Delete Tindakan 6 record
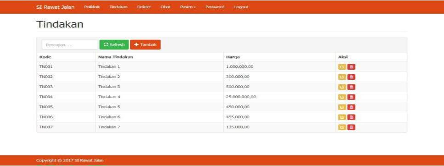Viewport: 444px width, 166px height. pos(352,117)
